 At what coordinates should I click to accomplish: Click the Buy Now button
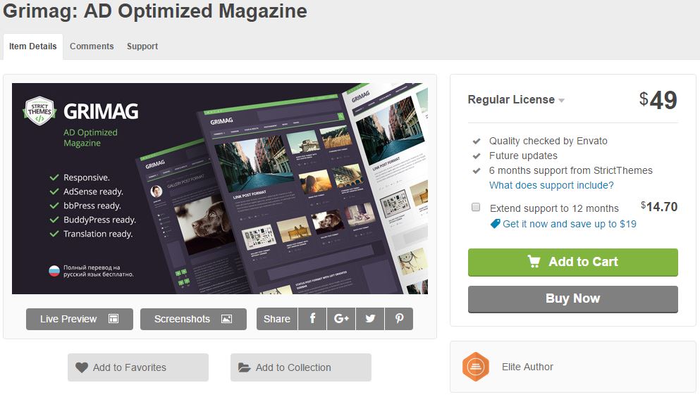click(x=573, y=299)
